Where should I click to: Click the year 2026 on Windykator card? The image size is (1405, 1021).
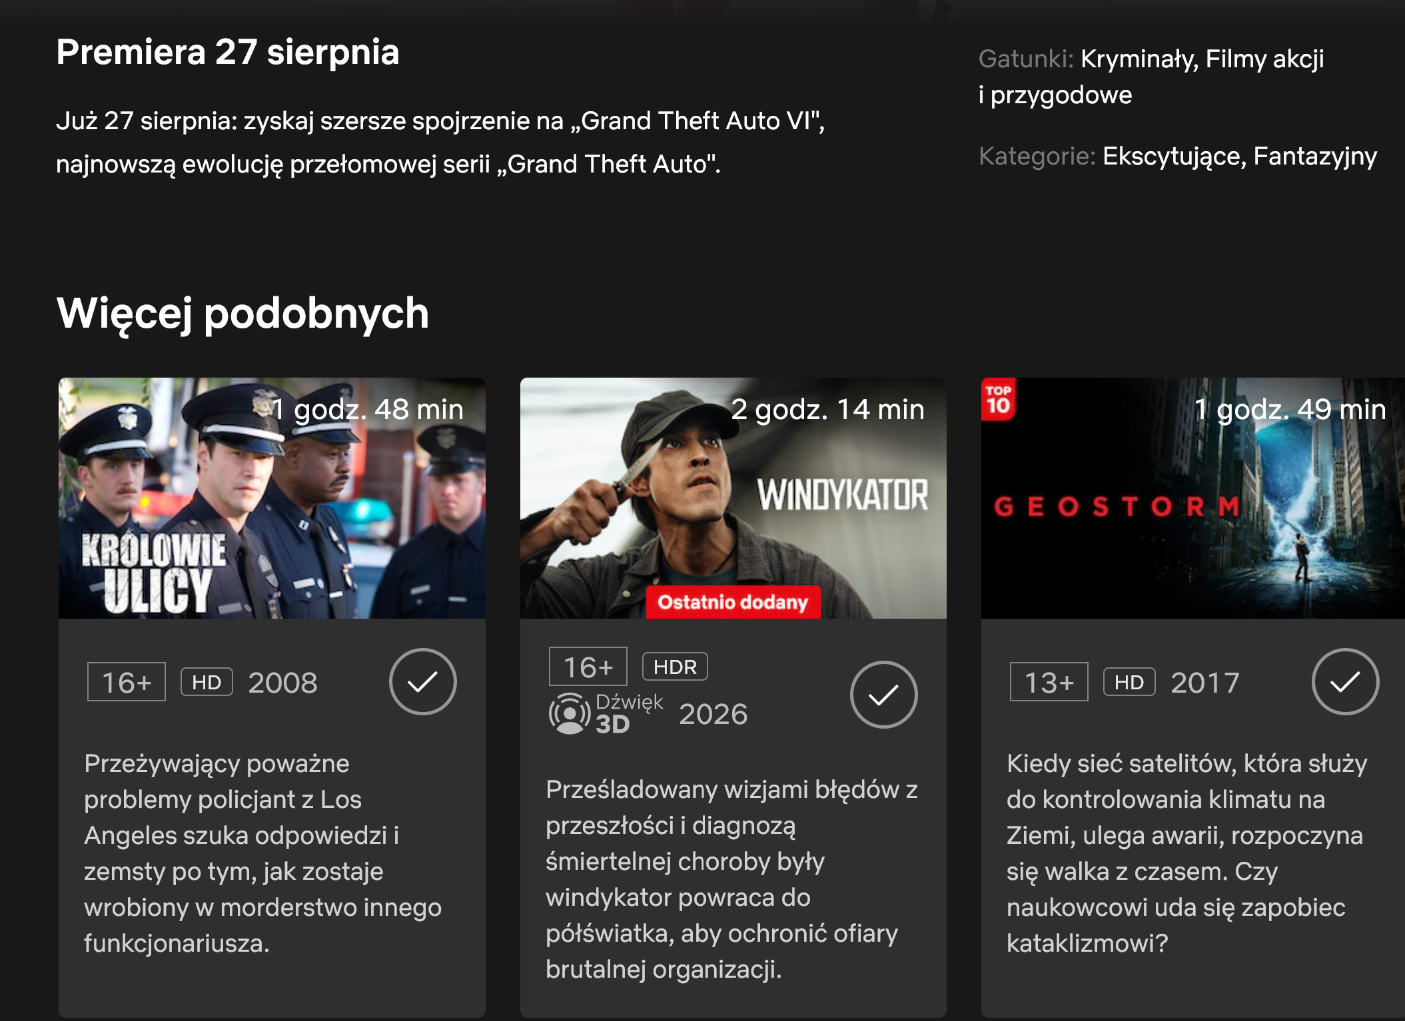point(713,714)
